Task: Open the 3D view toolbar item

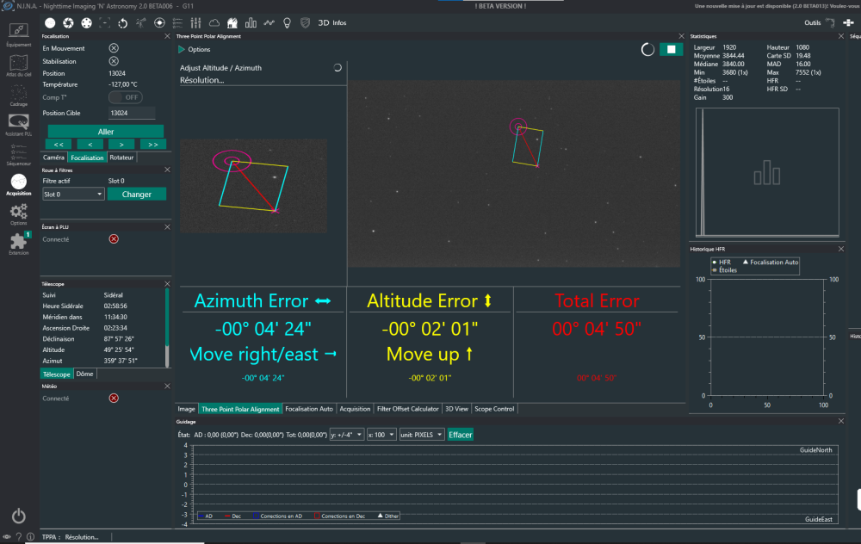Action: click(324, 23)
